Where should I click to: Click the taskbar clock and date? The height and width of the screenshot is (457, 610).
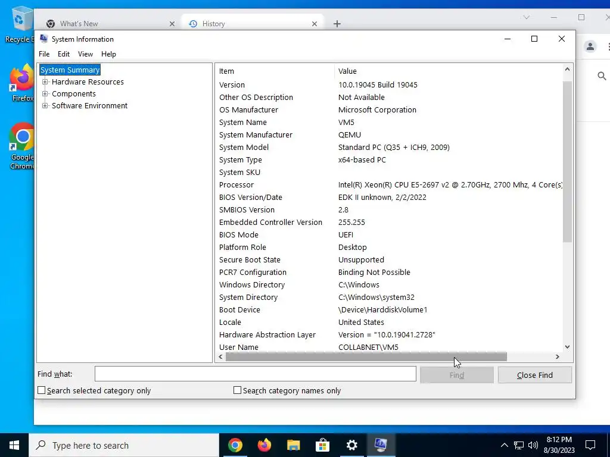click(560, 445)
